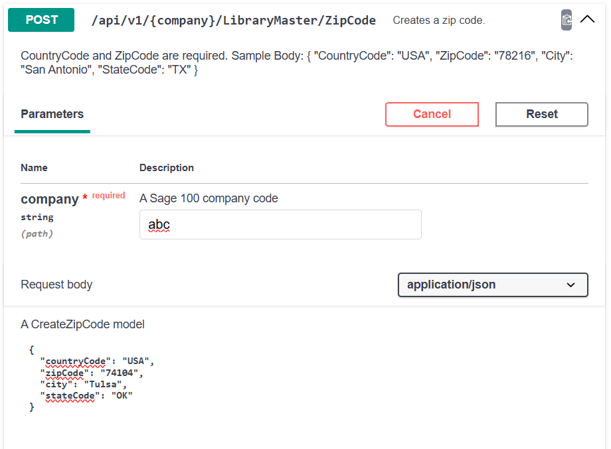Viewport: 611px width, 449px height.
Task: Click the "zipCode": "74104" line in body
Action: (92, 373)
